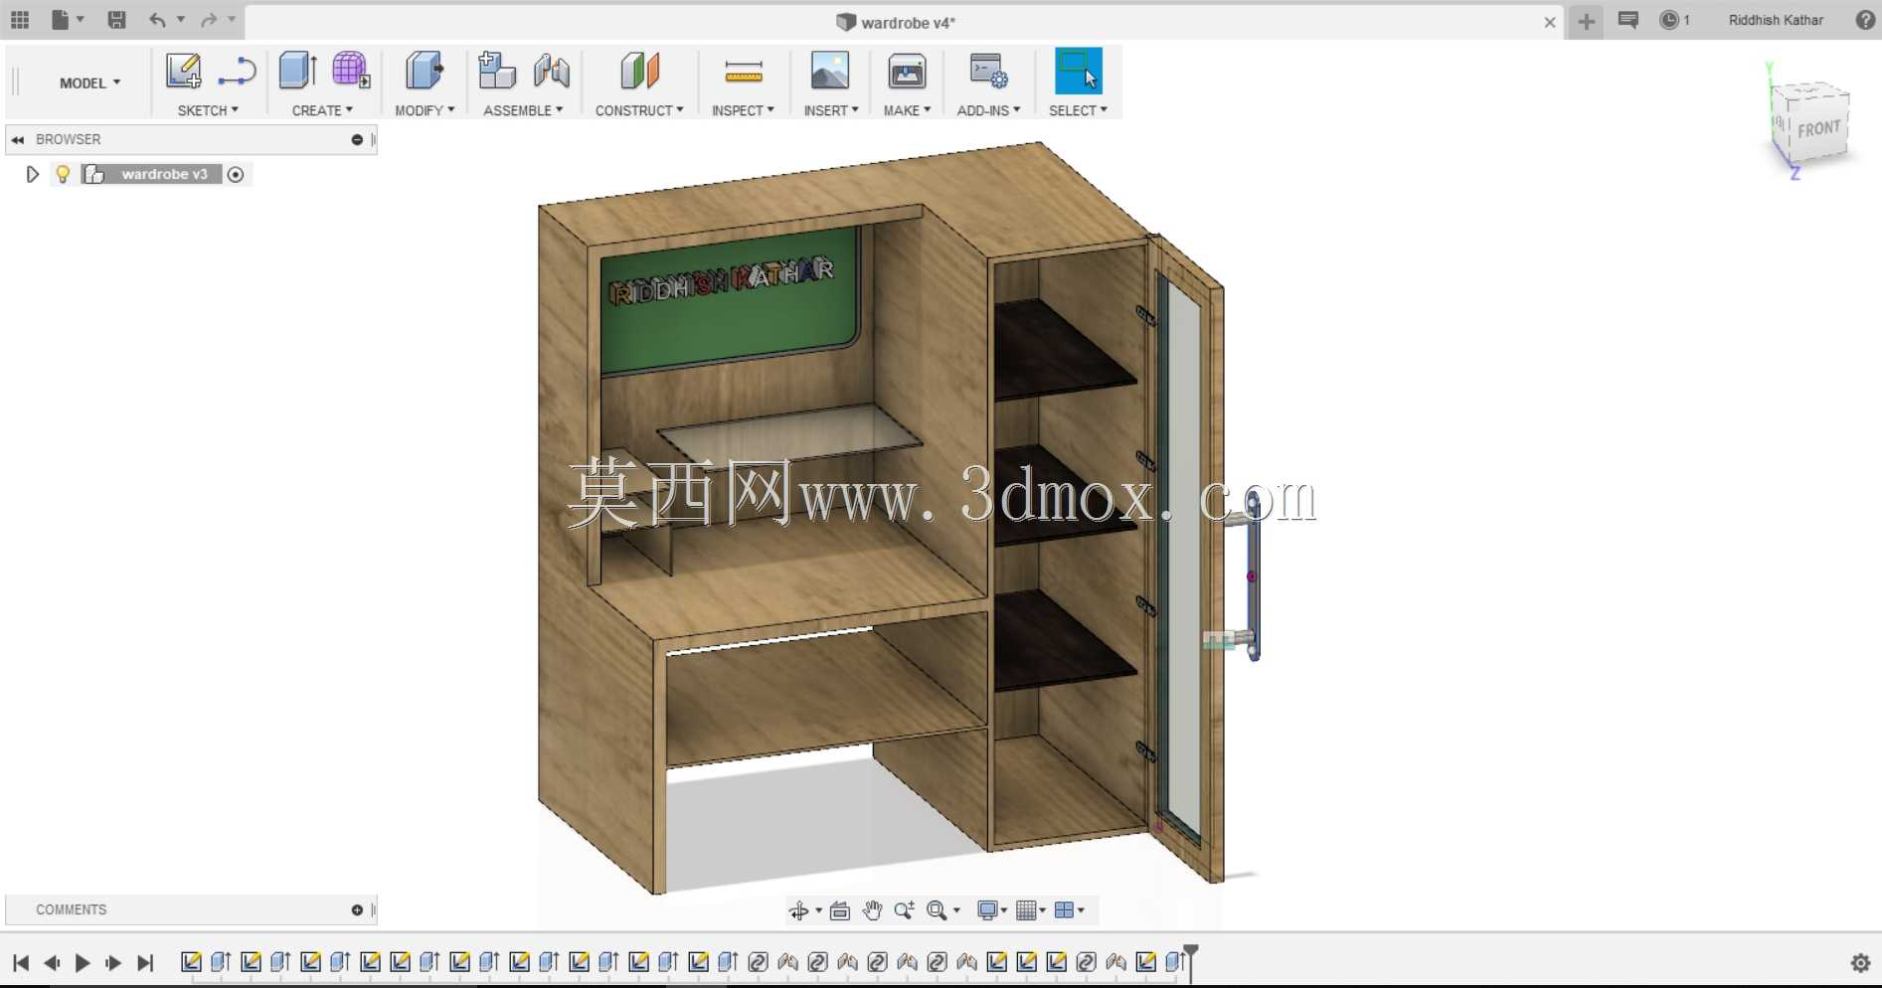Open the Viewports dropdown arrow
Image resolution: width=1882 pixels, height=988 pixels.
coord(1081,910)
